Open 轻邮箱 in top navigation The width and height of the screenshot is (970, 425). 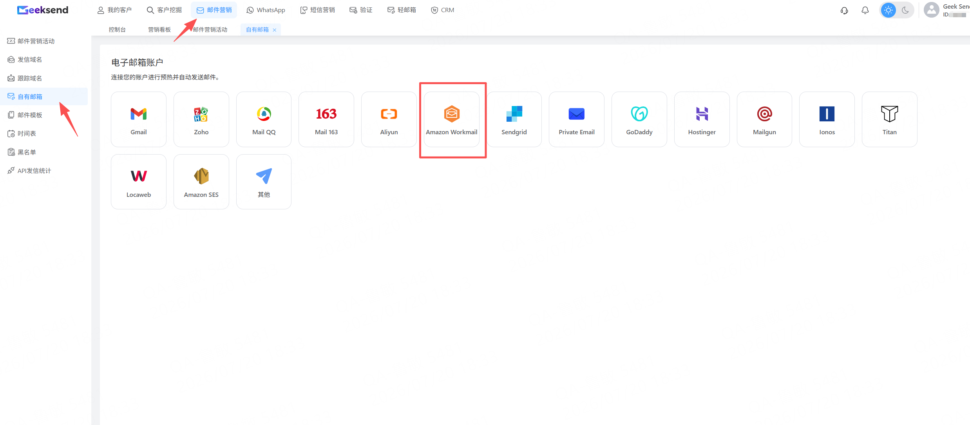tap(402, 10)
